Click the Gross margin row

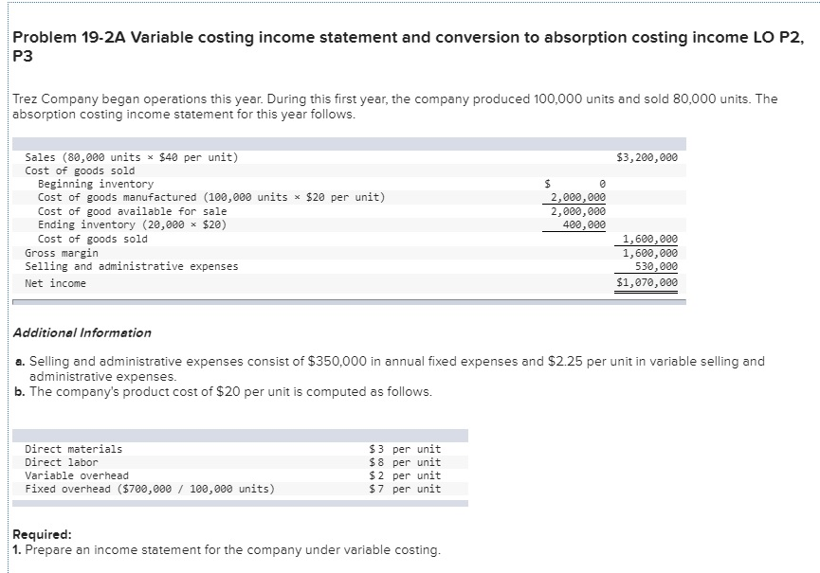[x=60, y=253]
